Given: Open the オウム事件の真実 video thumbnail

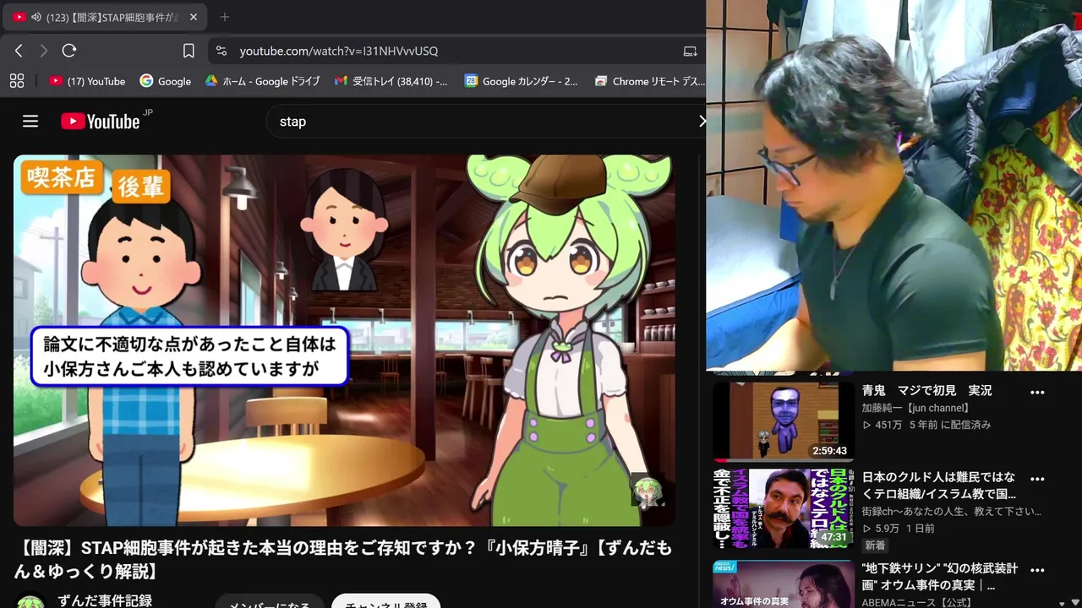Looking at the screenshot, I should 783,583.
